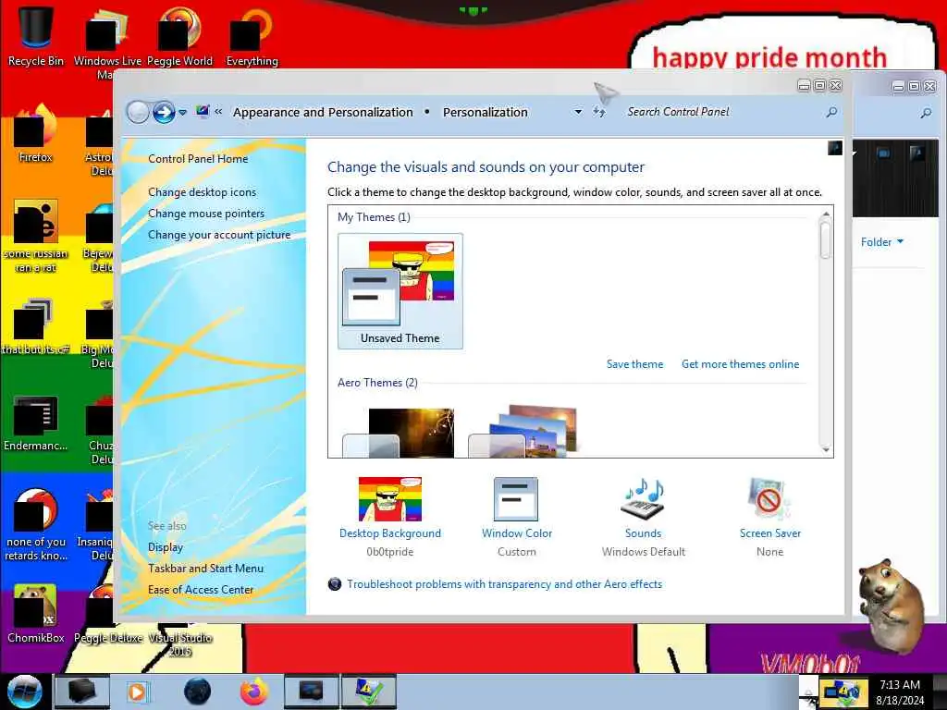
Task: Open Desktop Background settings icon
Action: point(390,499)
